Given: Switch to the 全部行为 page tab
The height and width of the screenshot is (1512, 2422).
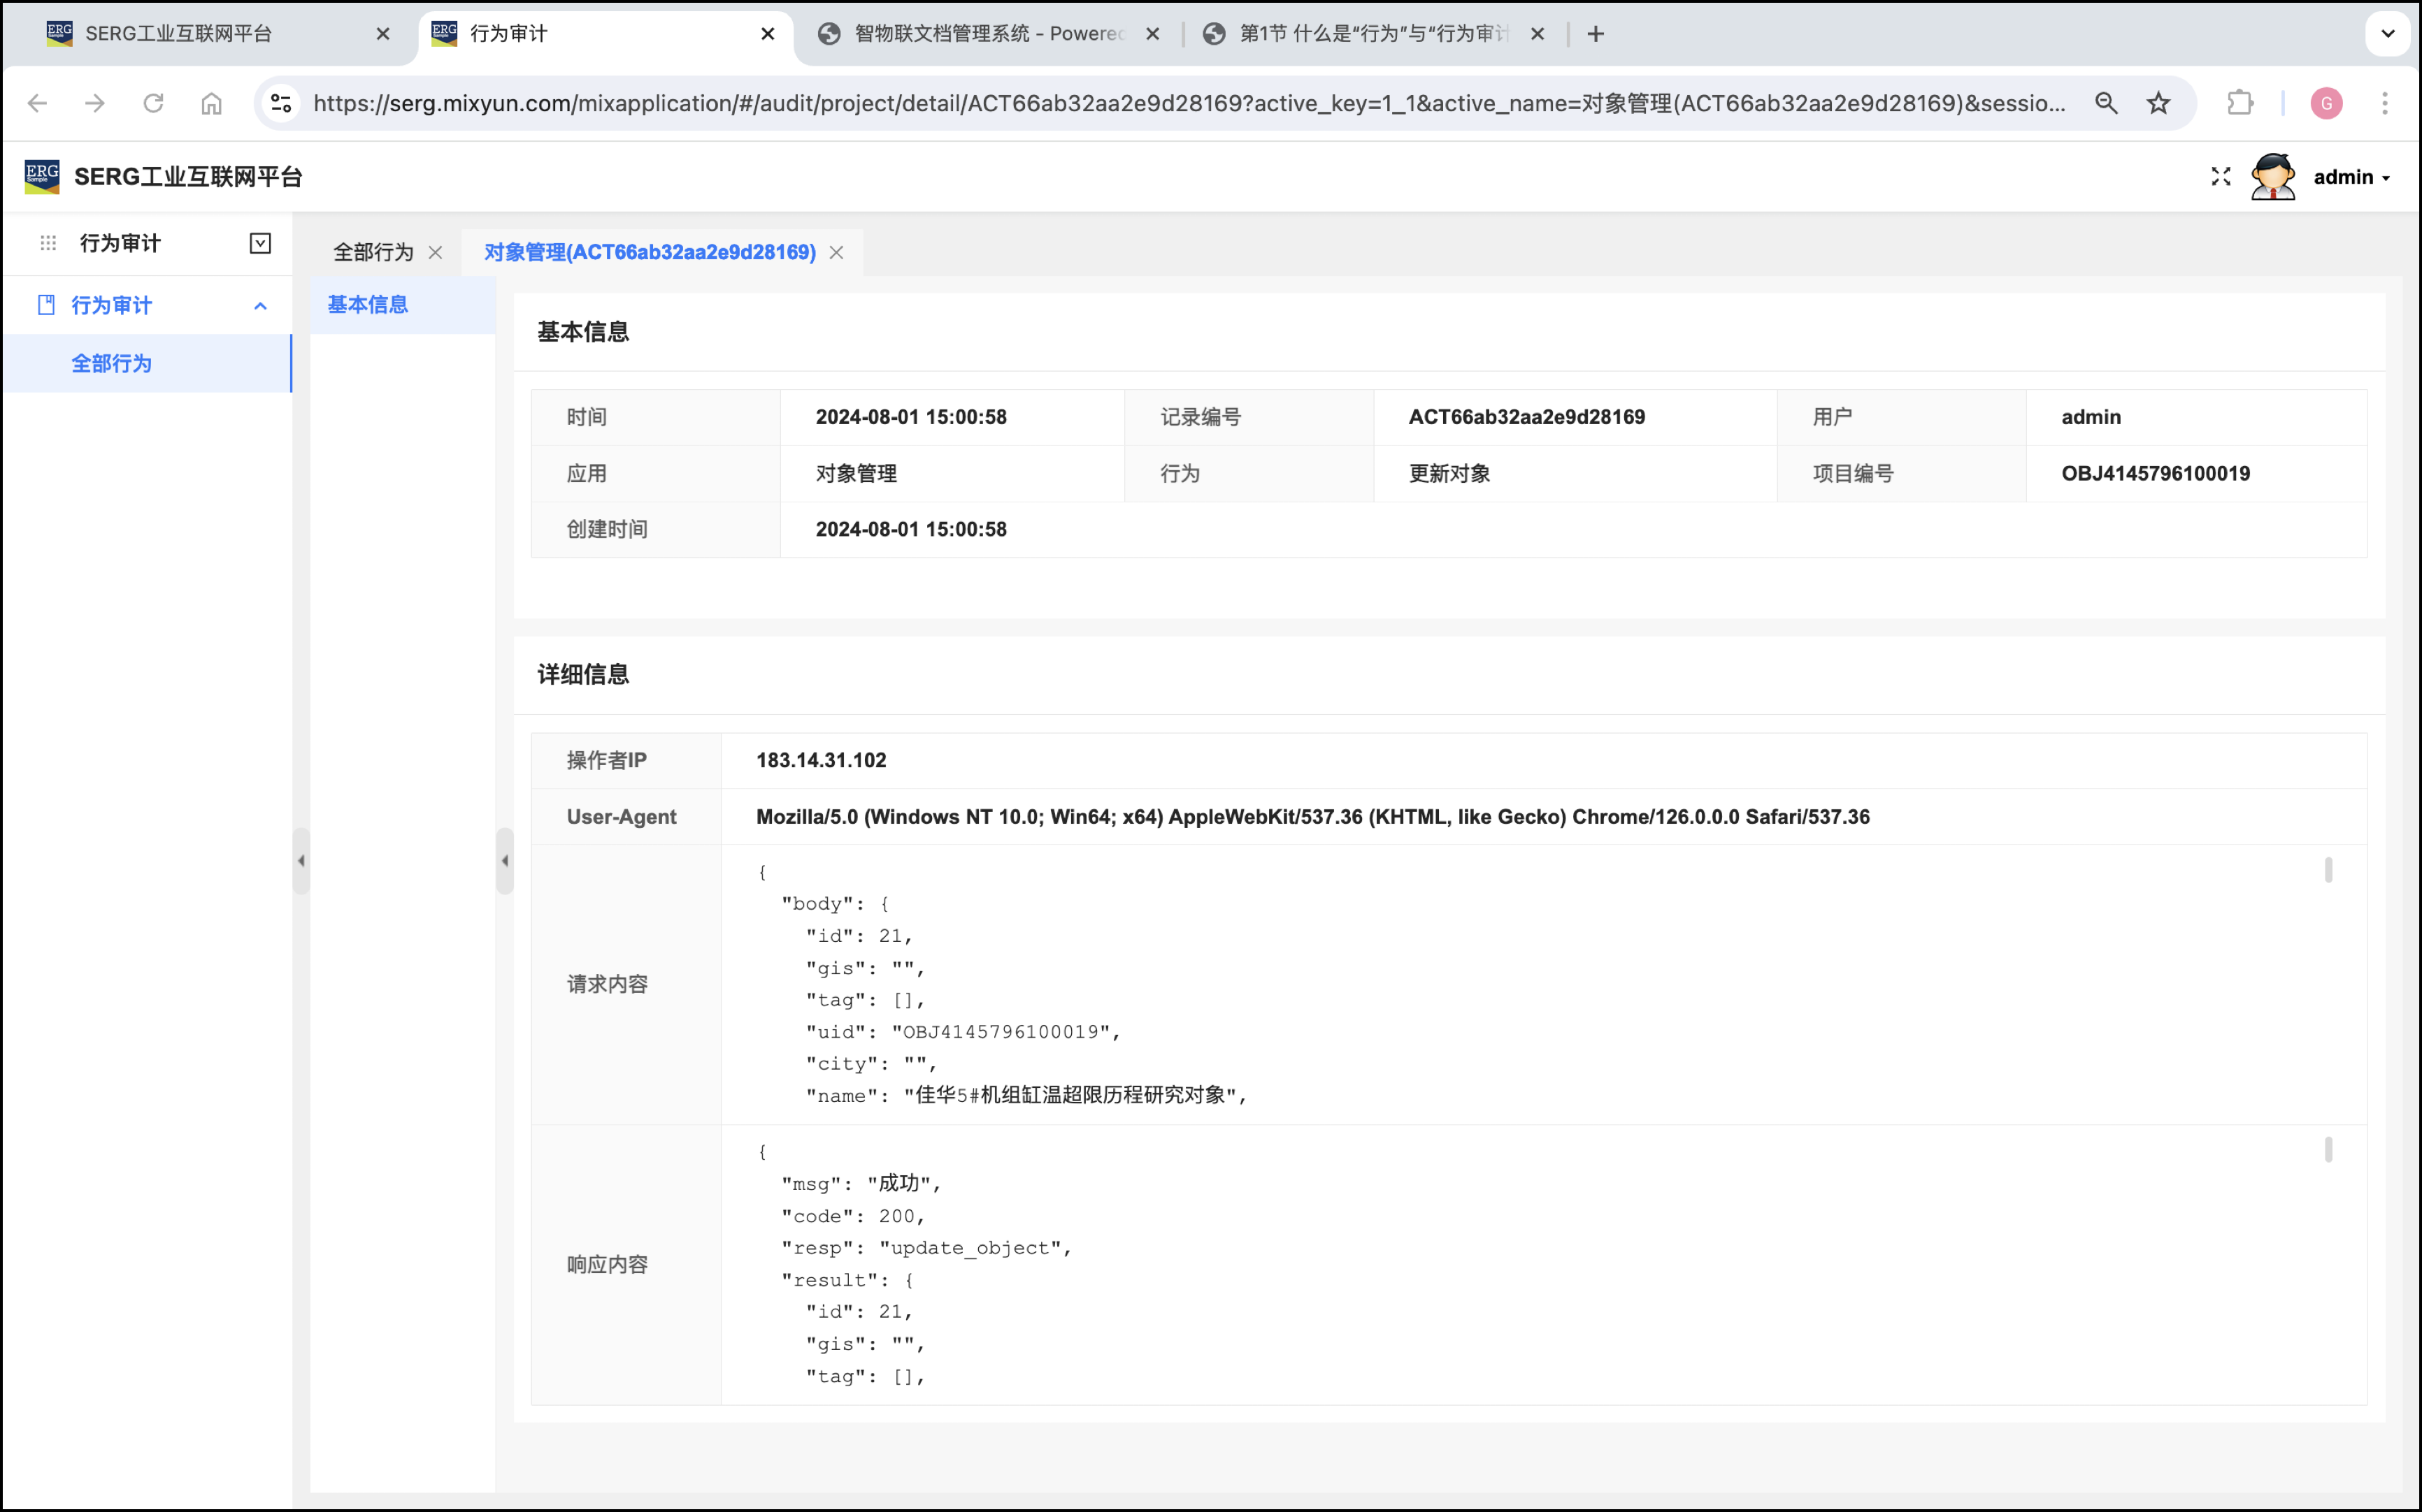Looking at the screenshot, I should pos(373,252).
